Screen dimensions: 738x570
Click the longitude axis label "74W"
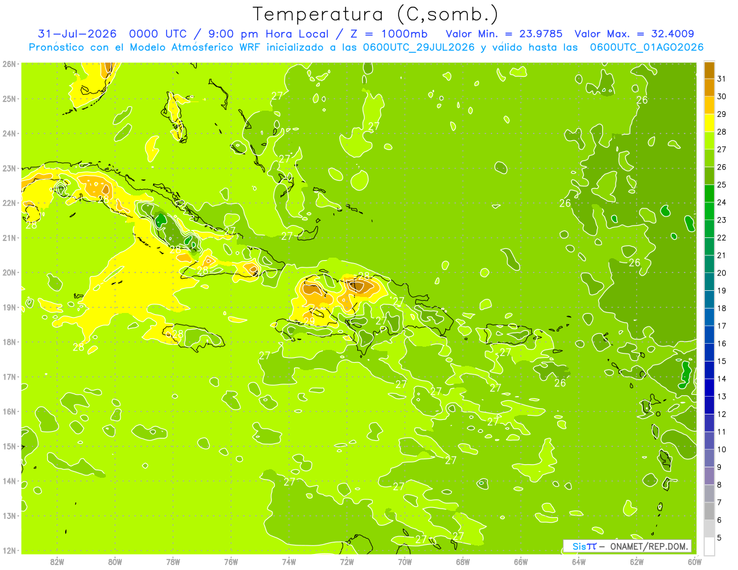coord(289,561)
